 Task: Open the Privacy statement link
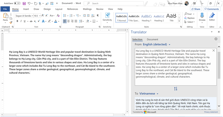pyautogui.click(x=211, y=112)
